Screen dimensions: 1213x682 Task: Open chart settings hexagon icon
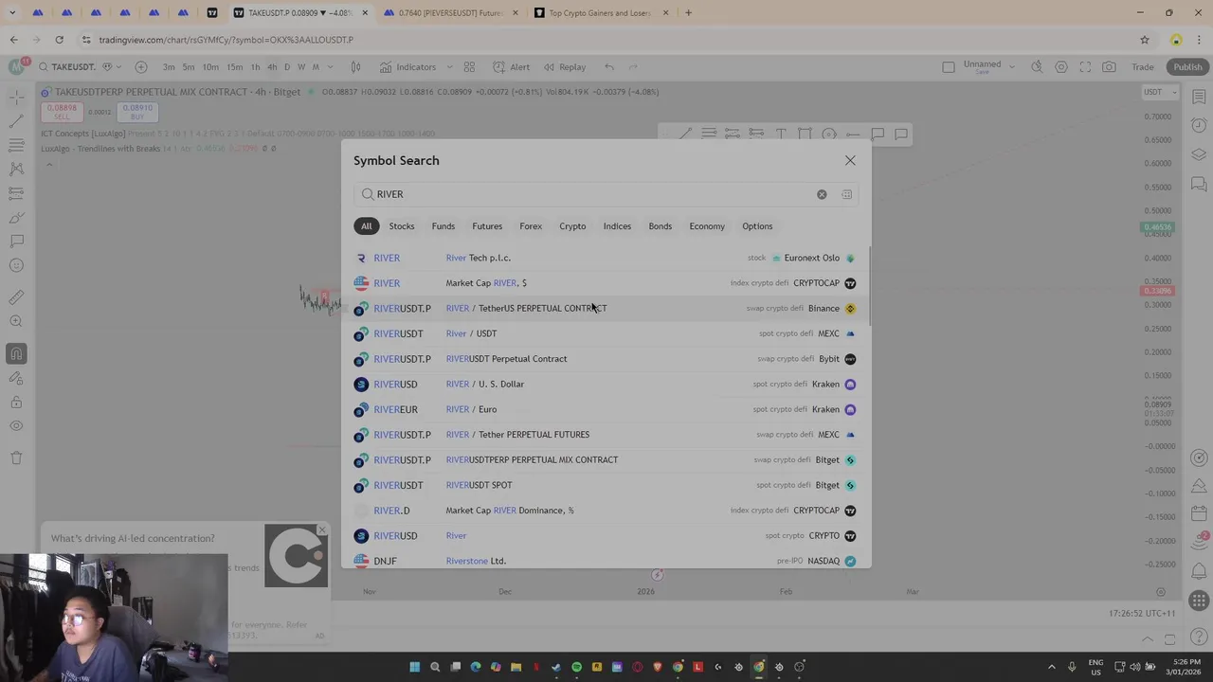[x=1061, y=67]
